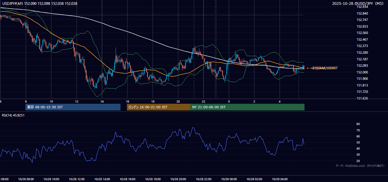The height and width of the screenshot is (182, 388).
Task: Click the RSI scale value 50
Action: point(358,142)
